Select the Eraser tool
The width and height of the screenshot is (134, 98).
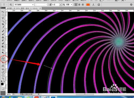(3, 43)
